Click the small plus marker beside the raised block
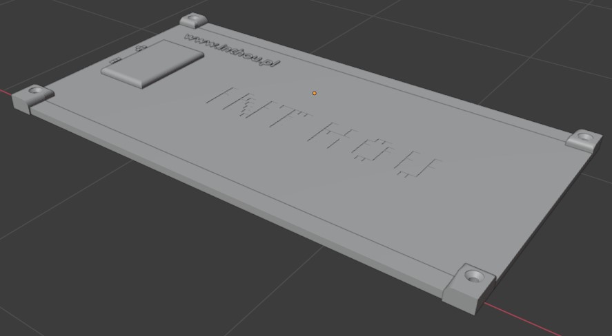The image size is (612, 336). point(141,48)
